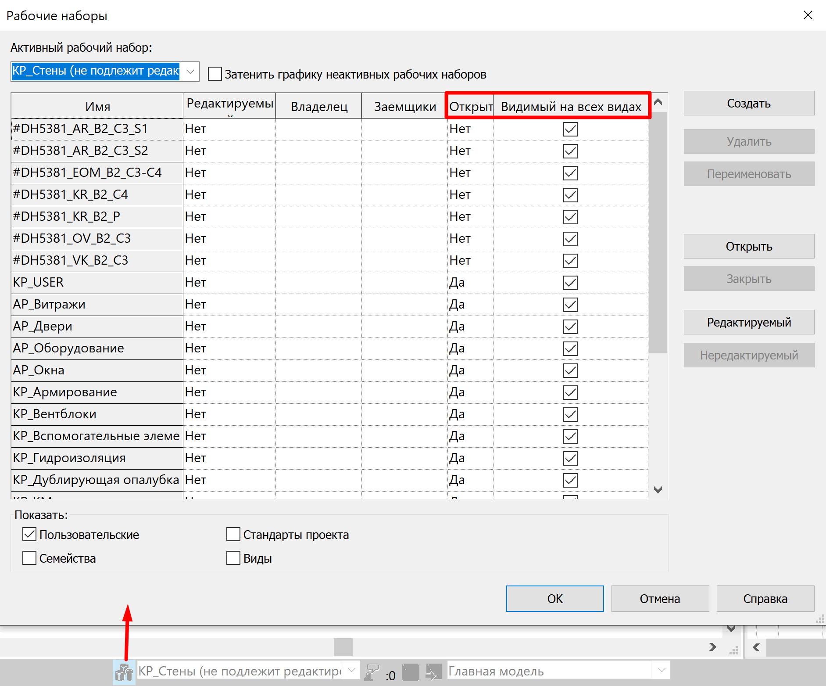Toggle visibility checkbox for АР_Окна row

[570, 370]
